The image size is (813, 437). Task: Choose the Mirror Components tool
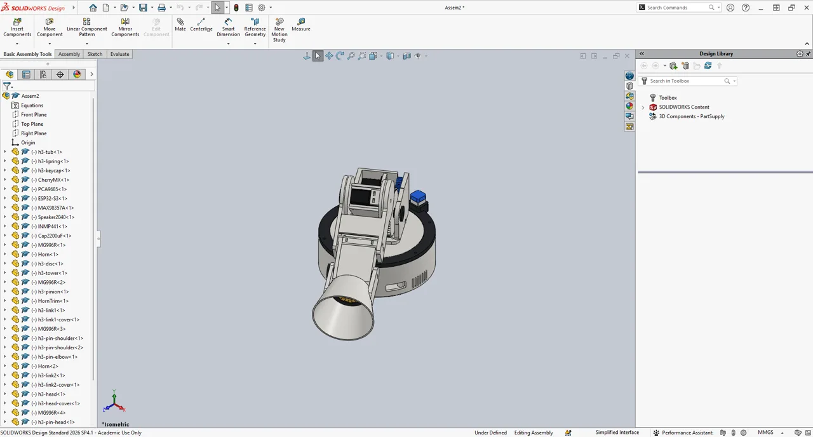tap(125, 28)
